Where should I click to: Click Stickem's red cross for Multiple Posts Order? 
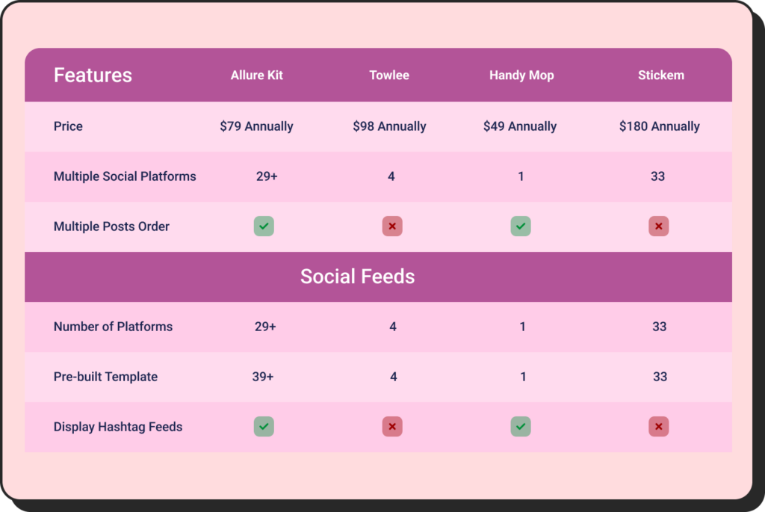tap(658, 226)
